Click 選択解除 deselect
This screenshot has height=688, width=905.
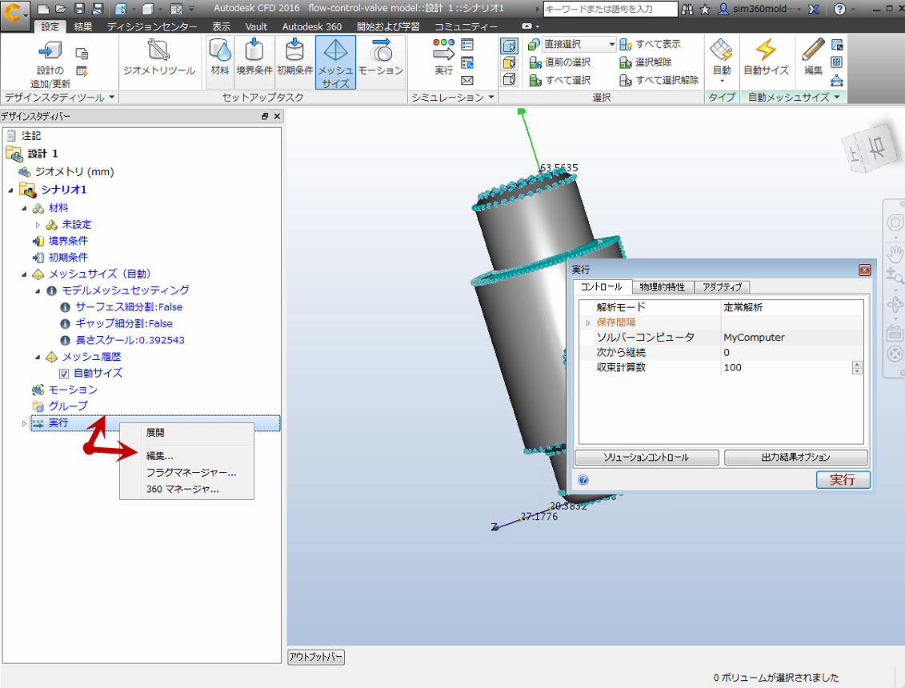pos(645,62)
